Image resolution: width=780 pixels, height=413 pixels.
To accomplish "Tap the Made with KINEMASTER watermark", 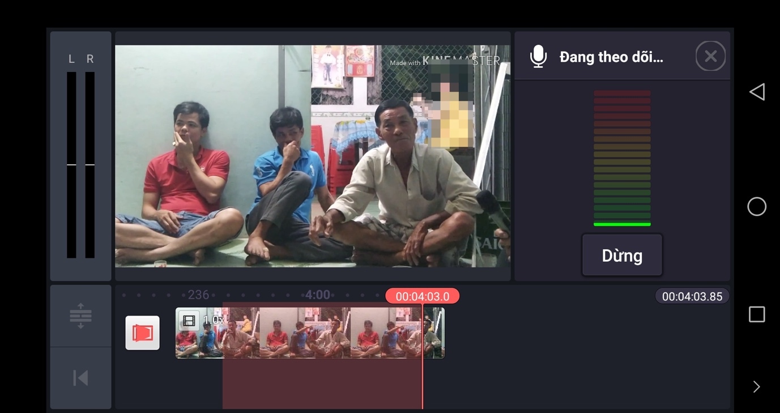I will (445, 61).
